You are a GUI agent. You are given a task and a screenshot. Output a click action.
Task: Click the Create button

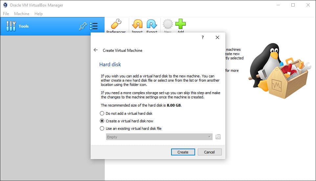pyautogui.click(x=183, y=152)
